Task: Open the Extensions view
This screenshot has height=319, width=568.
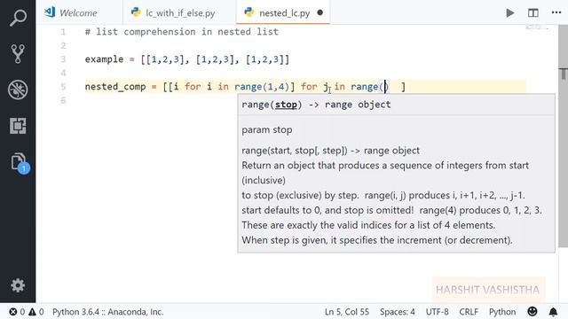Action: pyautogui.click(x=18, y=126)
